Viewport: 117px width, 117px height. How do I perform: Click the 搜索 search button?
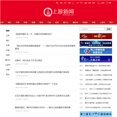pos(109,29)
